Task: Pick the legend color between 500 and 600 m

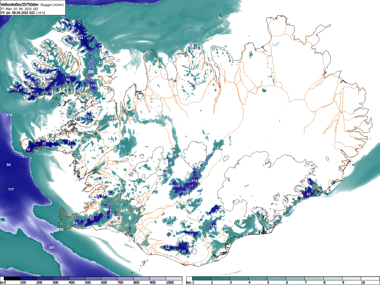Action: 93,278
